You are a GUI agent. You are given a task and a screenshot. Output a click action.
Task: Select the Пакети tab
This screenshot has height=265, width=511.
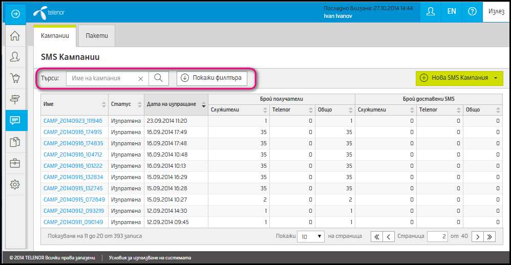[97, 36]
